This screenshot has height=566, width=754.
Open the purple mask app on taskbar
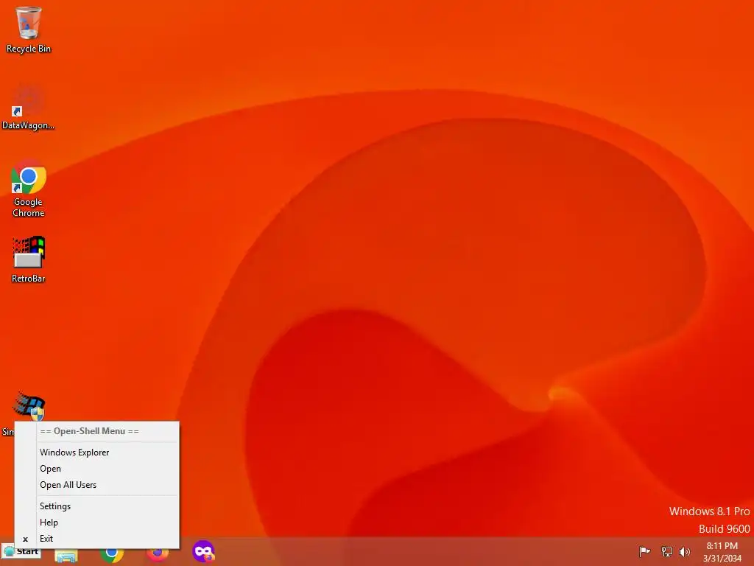pyautogui.click(x=203, y=551)
